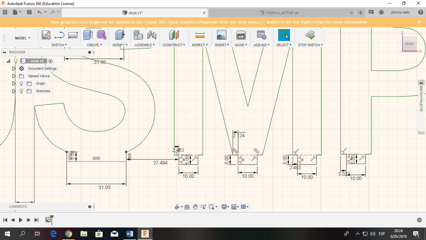426x240 pixels.
Task: Redo the last action
Action: (x=52, y=12)
